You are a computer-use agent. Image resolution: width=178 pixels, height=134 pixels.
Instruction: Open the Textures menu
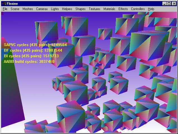coord(95,9)
